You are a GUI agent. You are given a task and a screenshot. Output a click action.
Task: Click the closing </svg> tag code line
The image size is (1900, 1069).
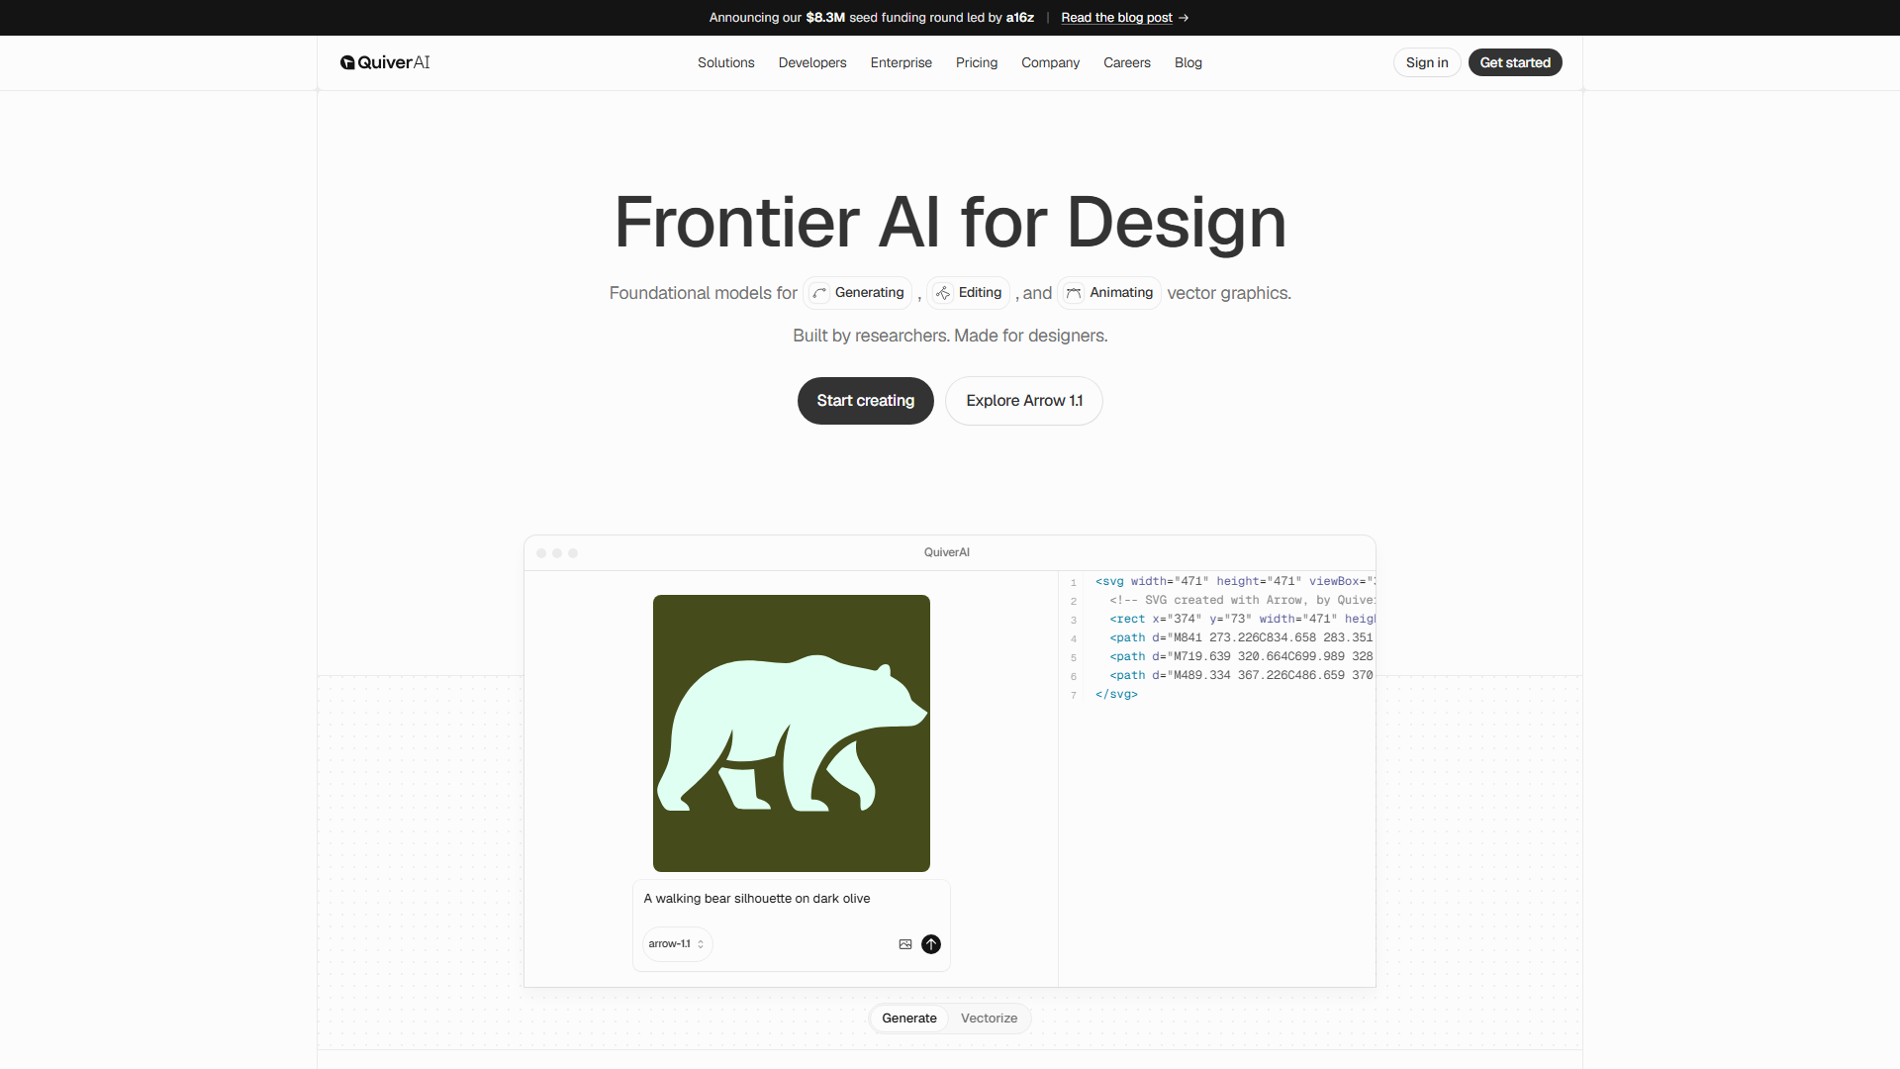coord(1116,695)
